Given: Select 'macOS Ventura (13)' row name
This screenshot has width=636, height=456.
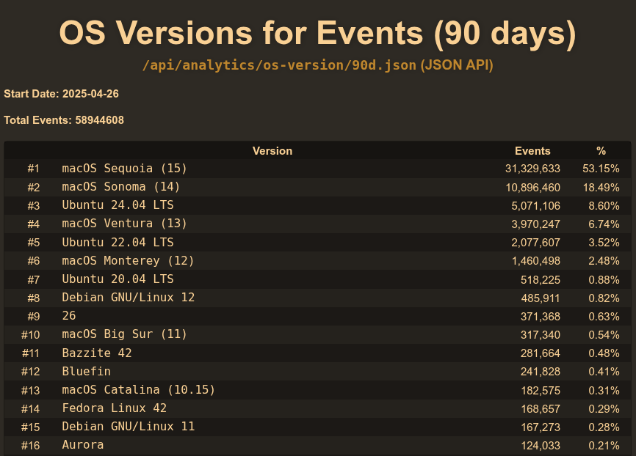Looking at the screenshot, I should (124, 224).
